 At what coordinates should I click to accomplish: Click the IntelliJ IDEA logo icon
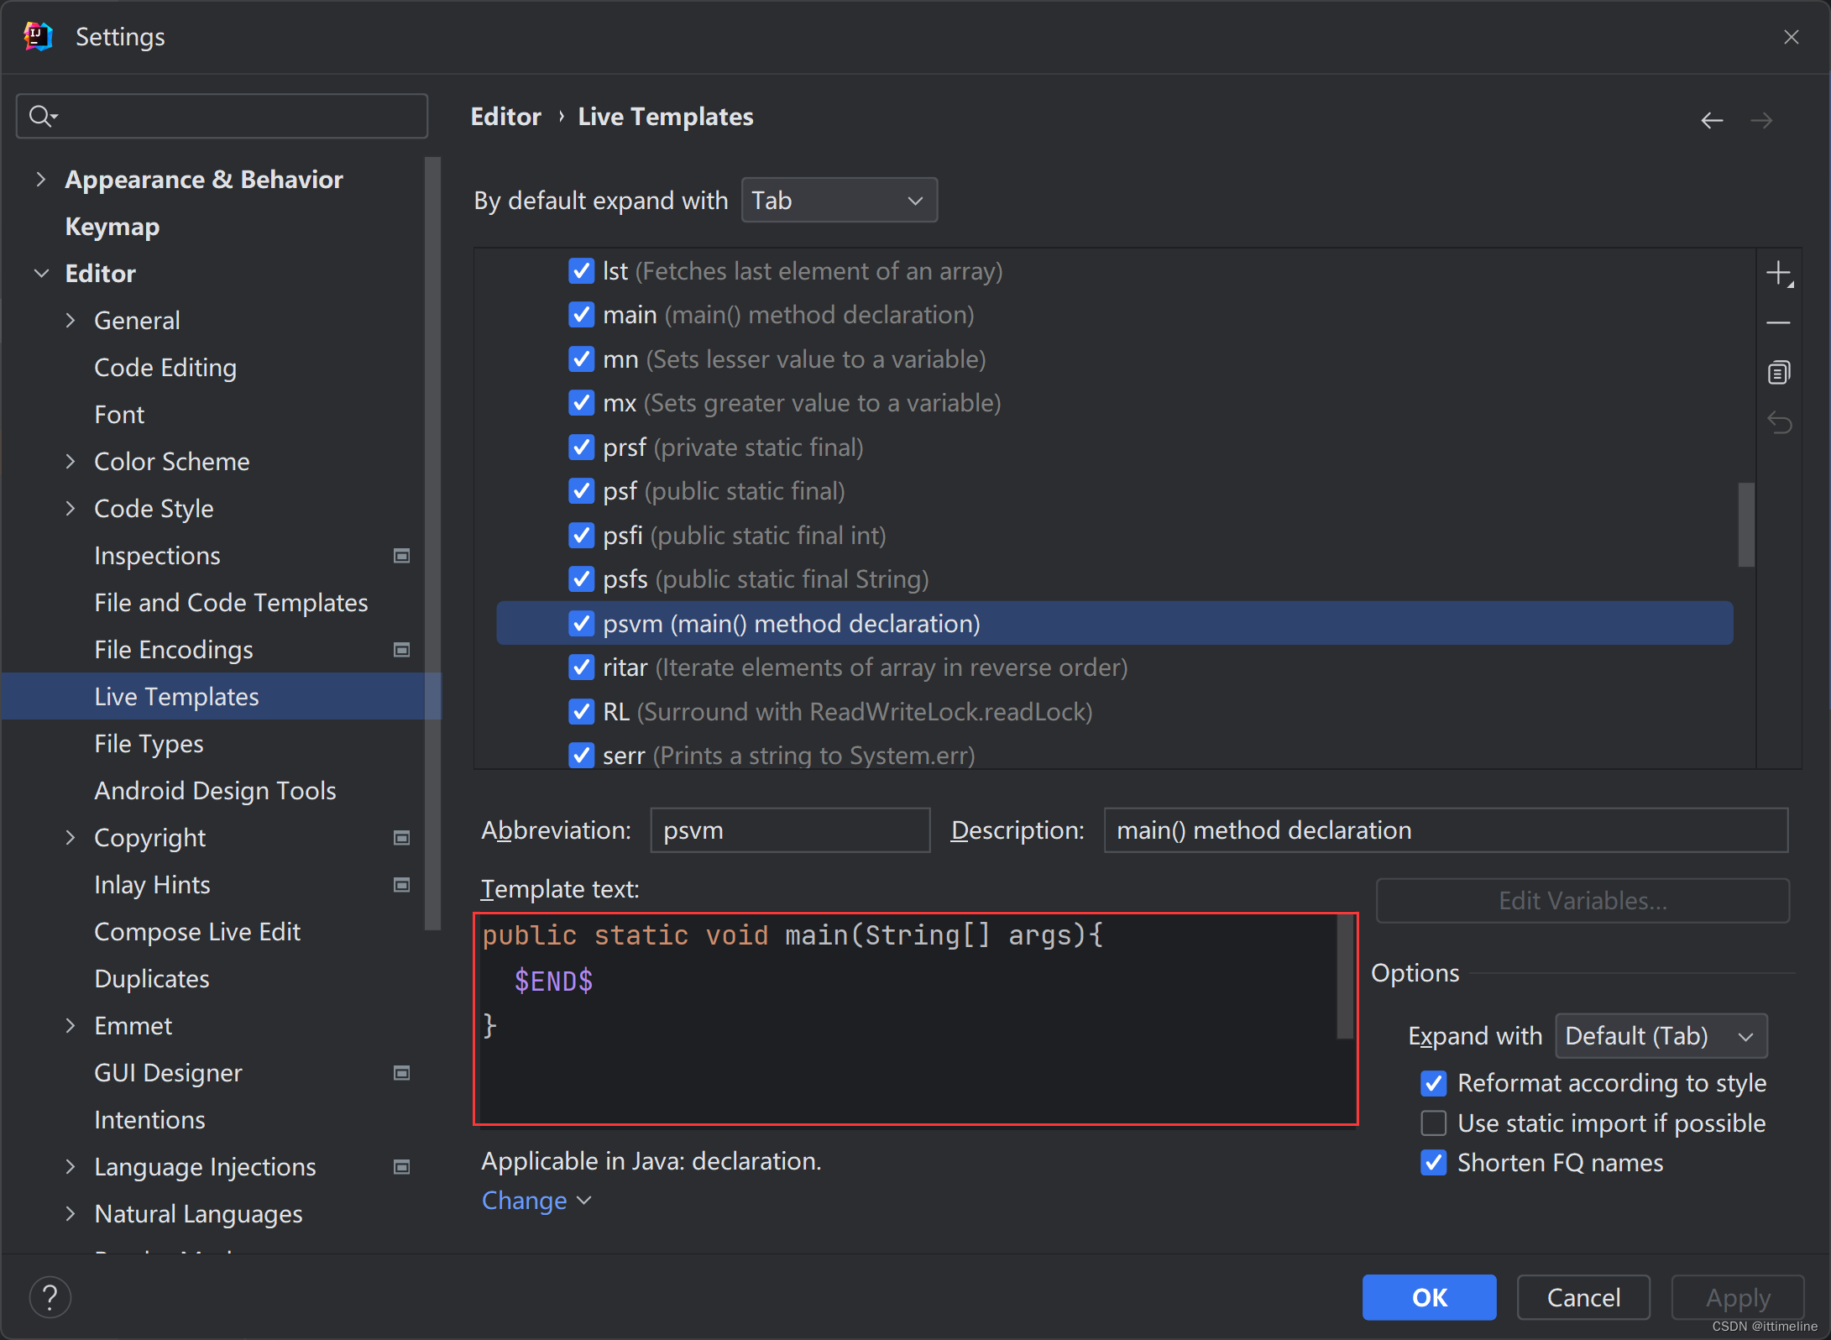39,37
